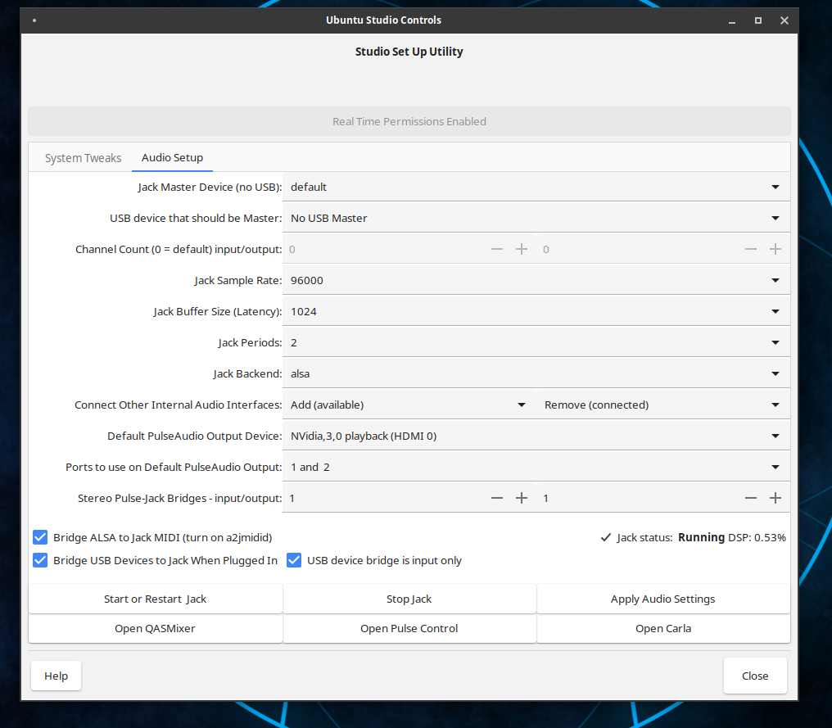Click the window menu dot in title bar
832x728 pixels.
34,20
